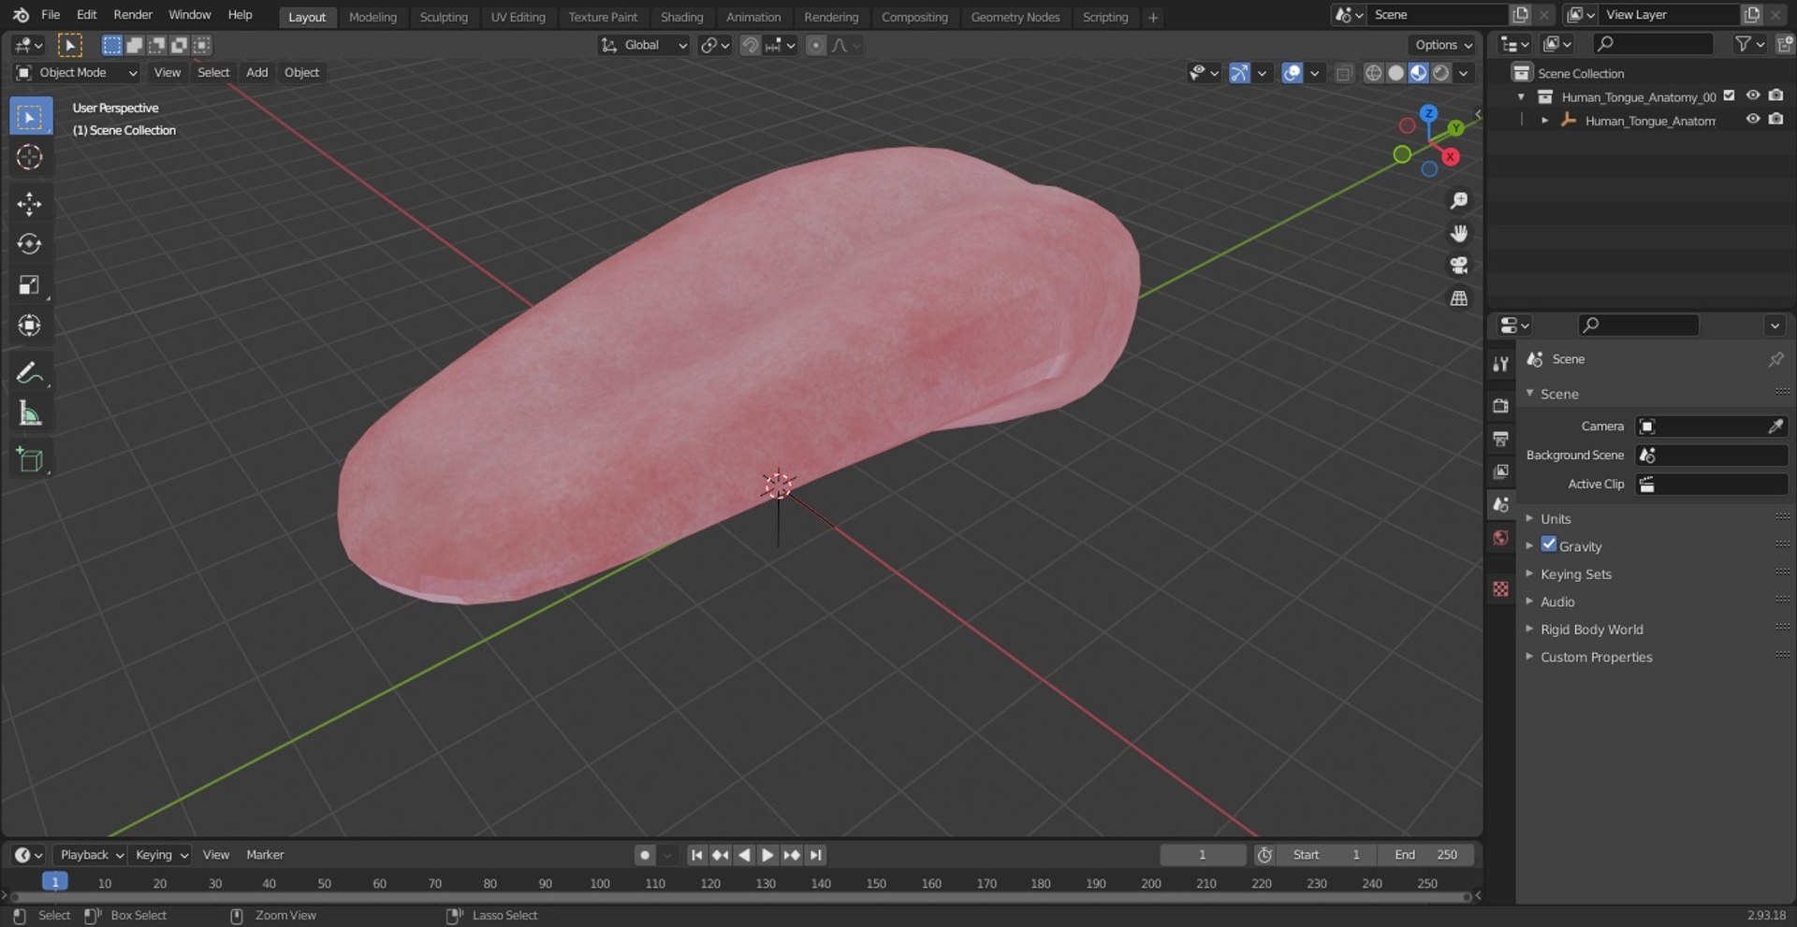The height and width of the screenshot is (927, 1797).
Task: Switch to solid viewport shading
Action: (x=1395, y=73)
